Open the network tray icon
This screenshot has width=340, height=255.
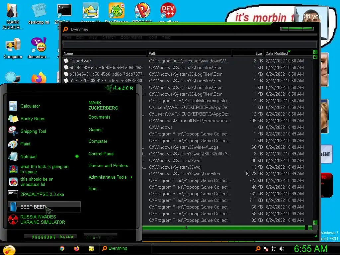coord(274,249)
